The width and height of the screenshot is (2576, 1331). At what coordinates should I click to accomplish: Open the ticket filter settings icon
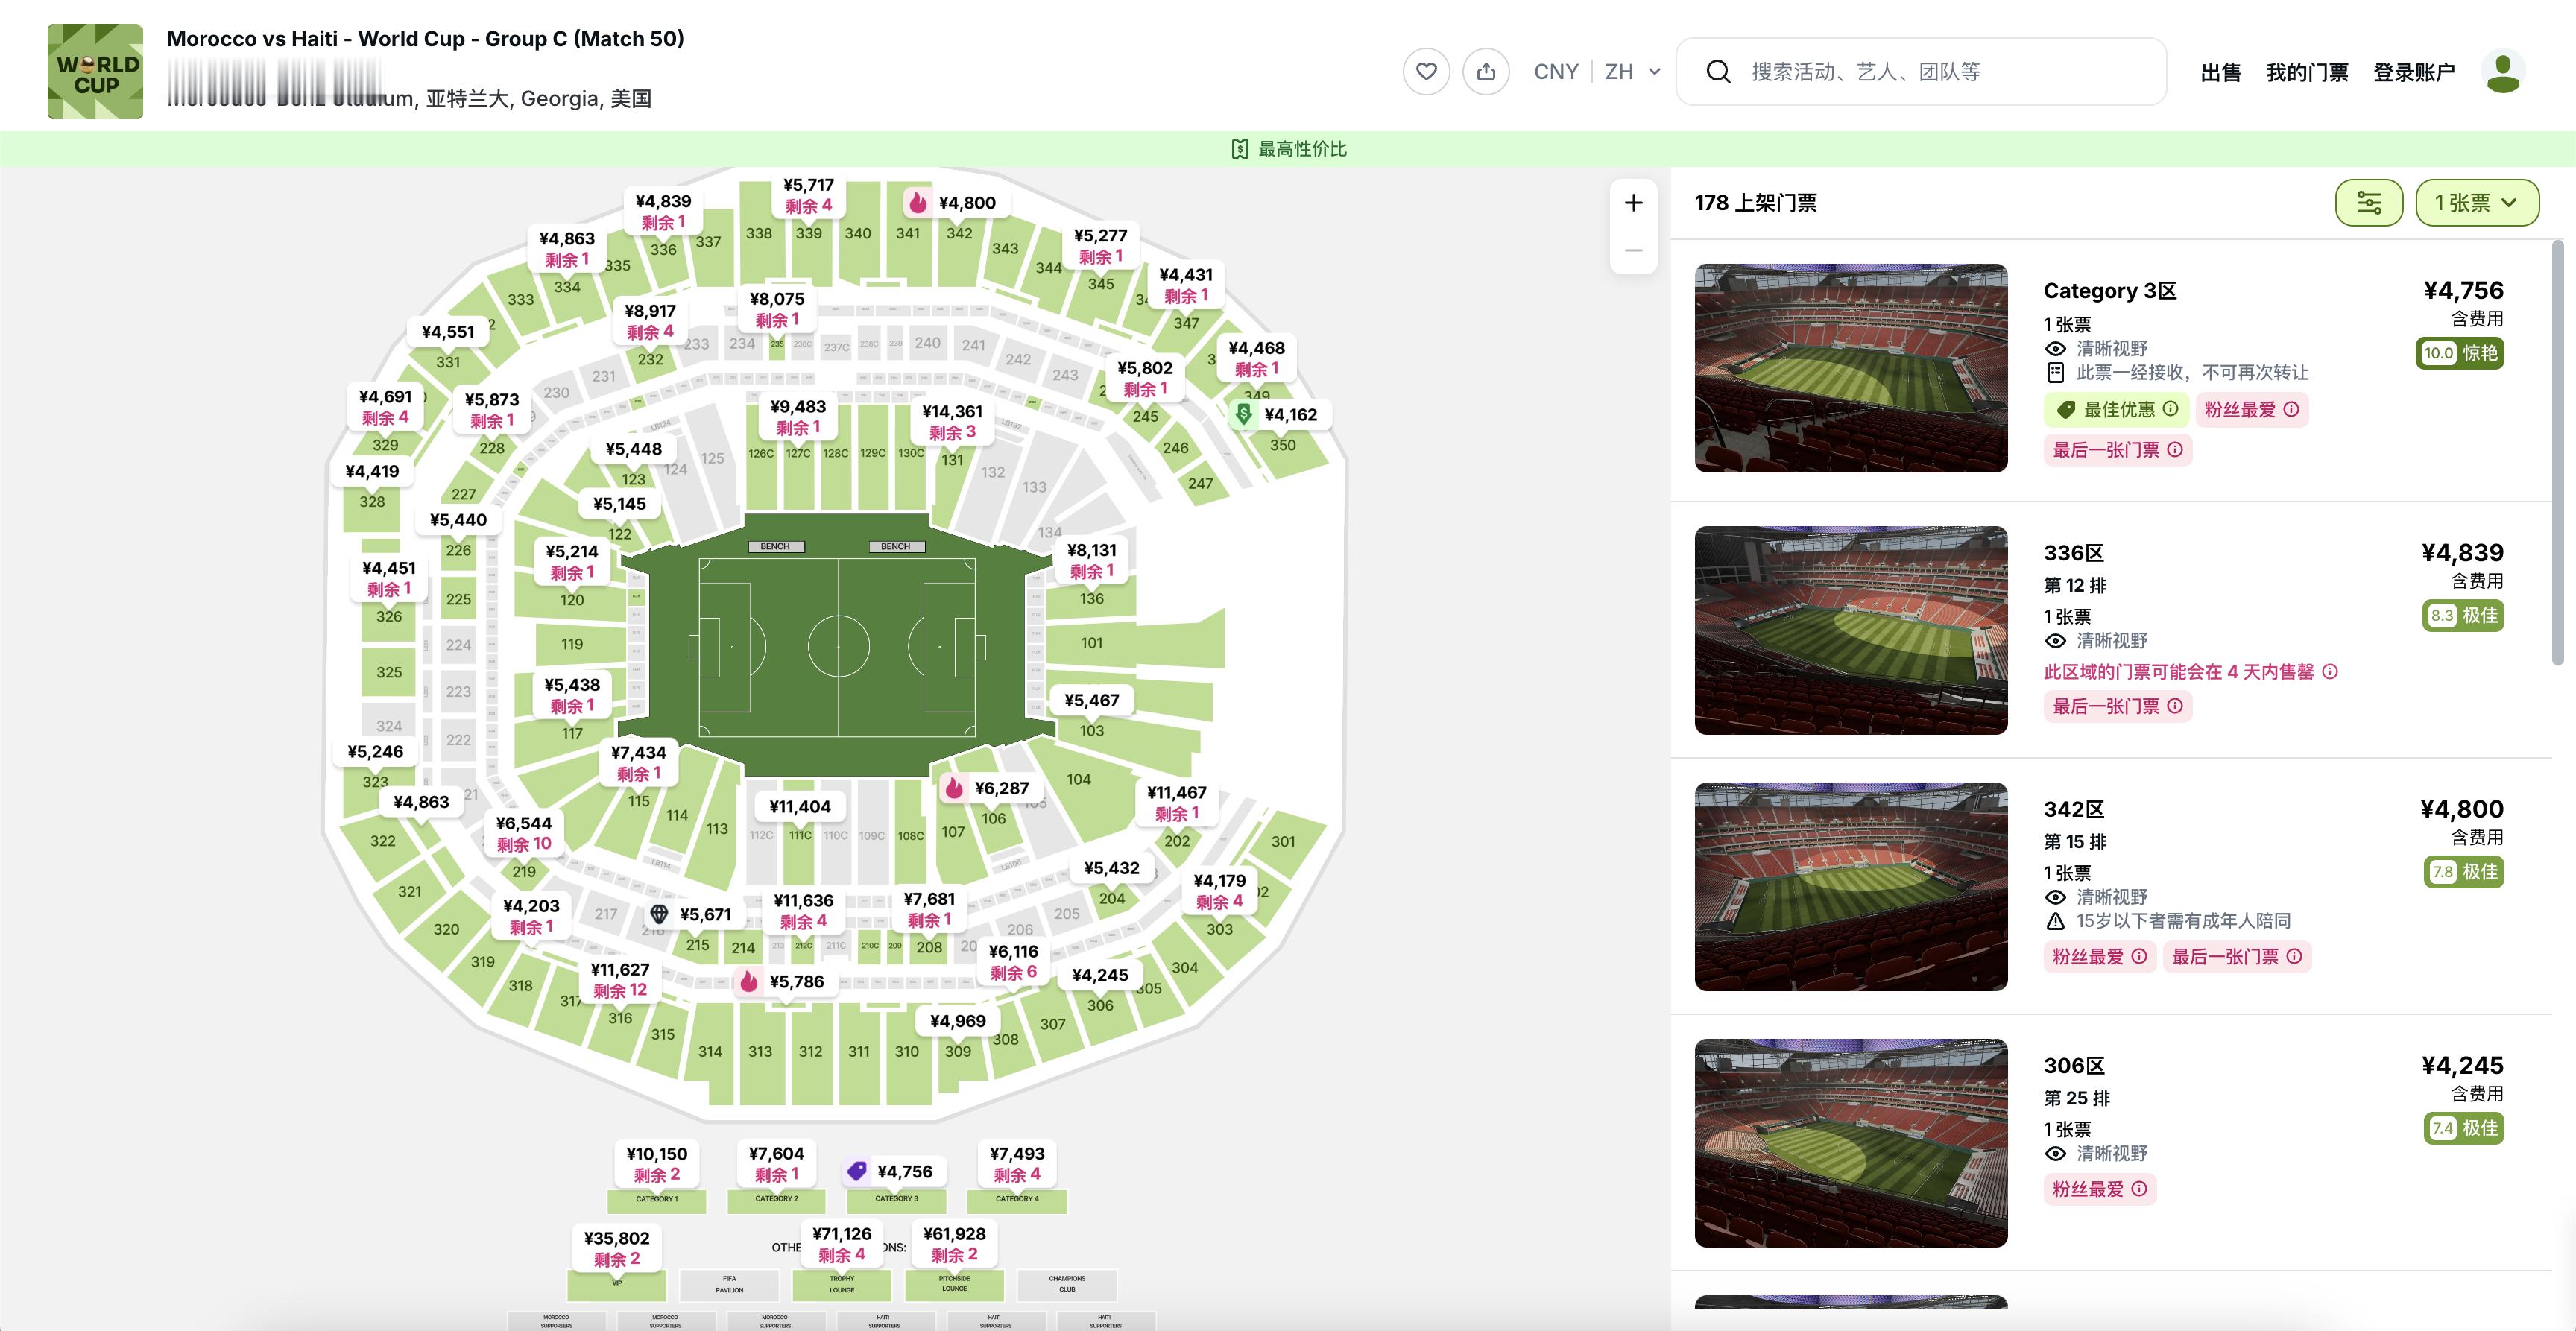click(2369, 203)
